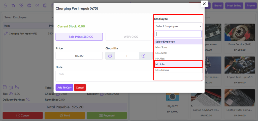Click the employee search box in dropdown
Viewport: 258px width, 121px height.
pos(178,34)
